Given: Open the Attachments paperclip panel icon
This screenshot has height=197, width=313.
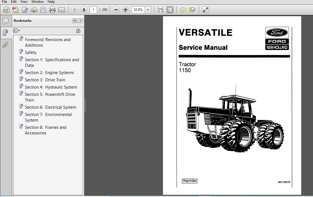Looking at the screenshot, I should coord(5,45).
